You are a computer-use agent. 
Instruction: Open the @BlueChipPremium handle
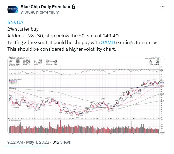point(40,12)
